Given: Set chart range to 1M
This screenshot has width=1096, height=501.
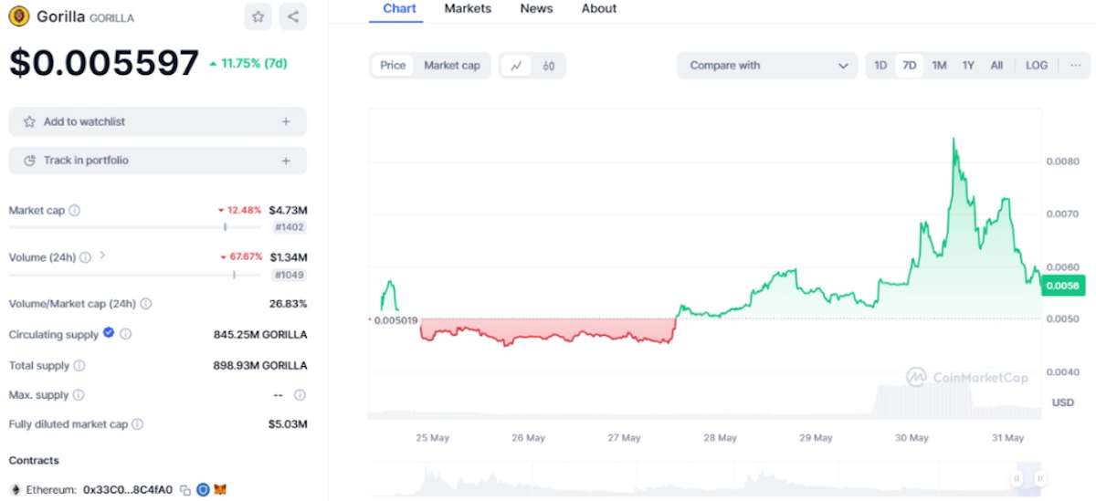Looking at the screenshot, I should coord(939,66).
